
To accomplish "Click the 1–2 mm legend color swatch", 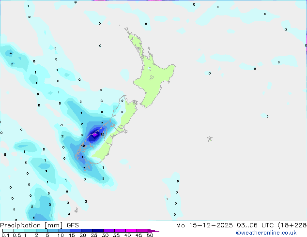I will [x=31, y=231].
